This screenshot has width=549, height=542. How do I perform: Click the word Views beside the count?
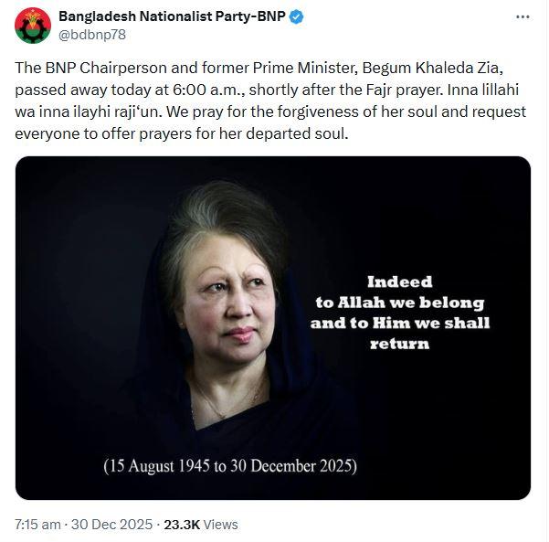(x=222, y=525)
